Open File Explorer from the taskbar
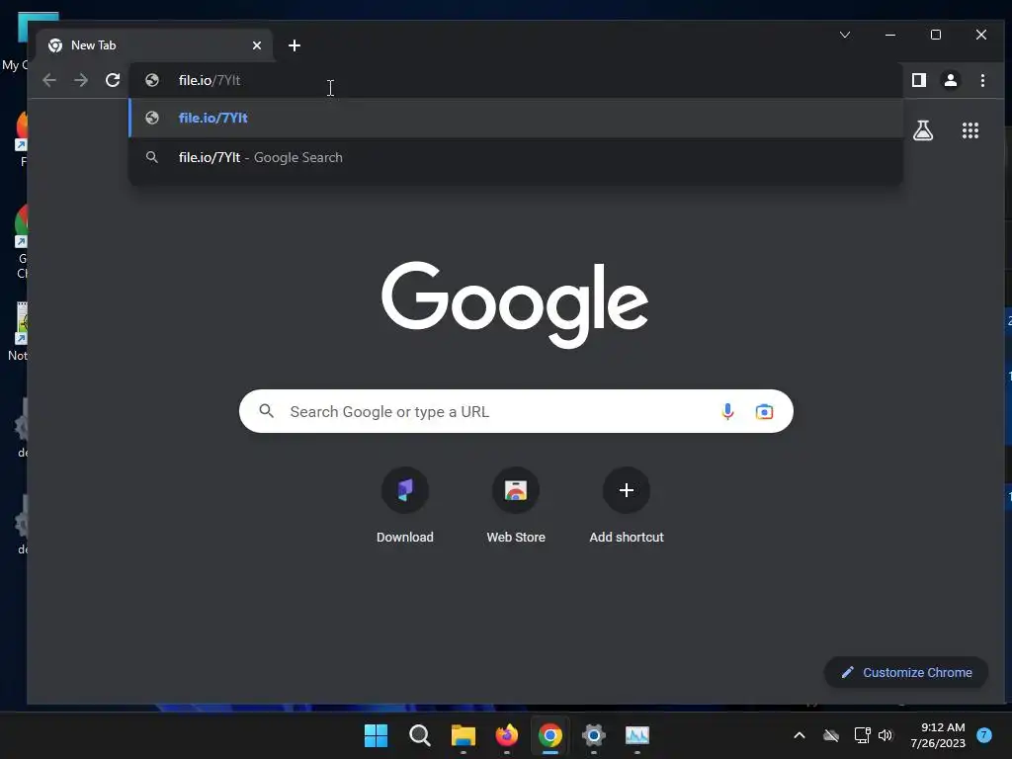 [x=463, y=735]
